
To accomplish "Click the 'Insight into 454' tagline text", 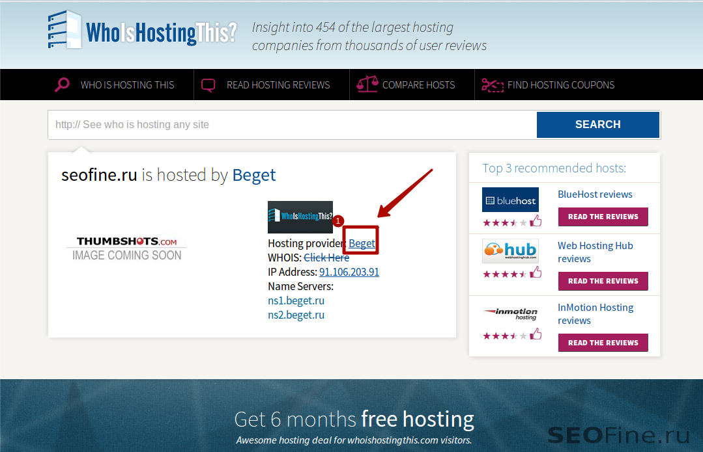I will coord(369,36).
